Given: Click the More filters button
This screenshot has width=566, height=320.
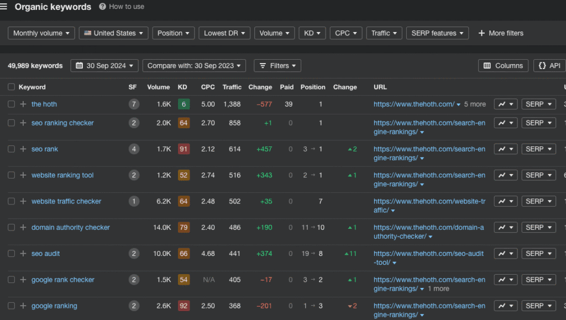Looking at the screenshot, I should (501, 33).
